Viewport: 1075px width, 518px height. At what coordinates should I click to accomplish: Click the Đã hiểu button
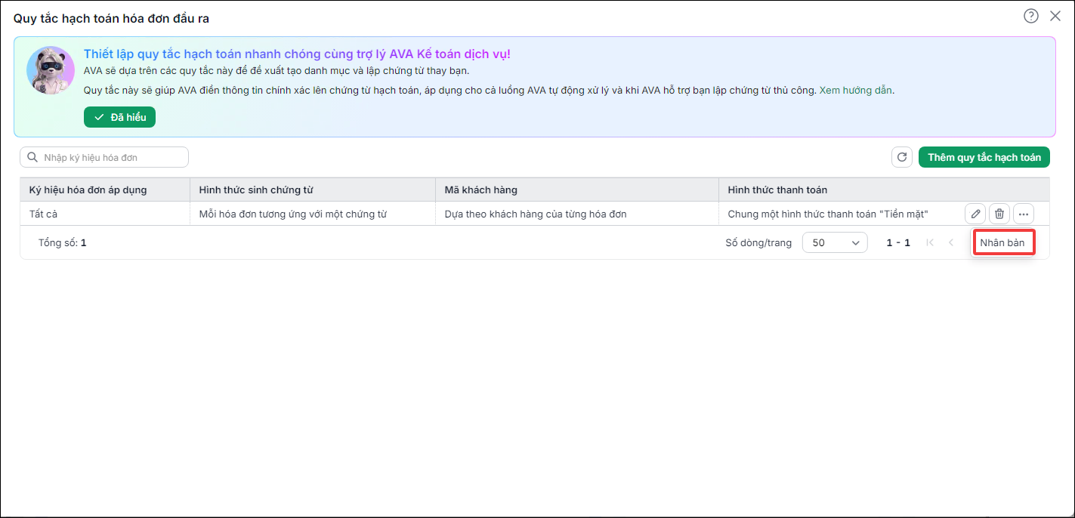[119, 117]
